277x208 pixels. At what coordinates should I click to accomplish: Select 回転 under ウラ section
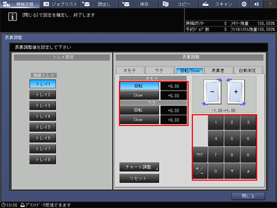(139, 110)
